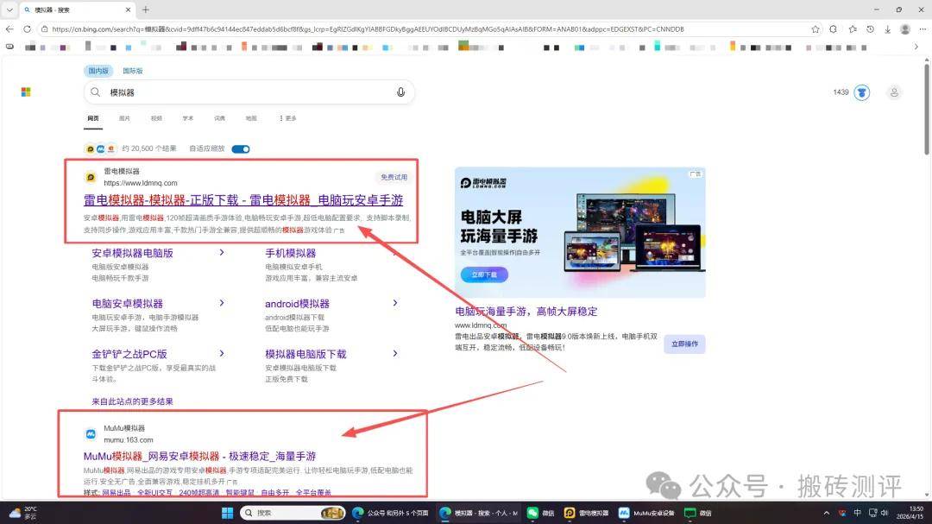
Task: Disable the 自适应缩放 toggle
Action: 241,148
